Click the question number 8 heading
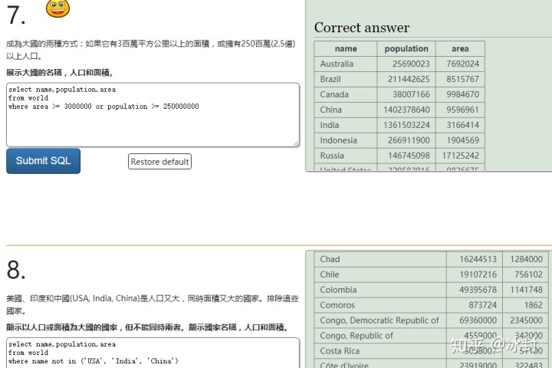 tap(16, 270)
